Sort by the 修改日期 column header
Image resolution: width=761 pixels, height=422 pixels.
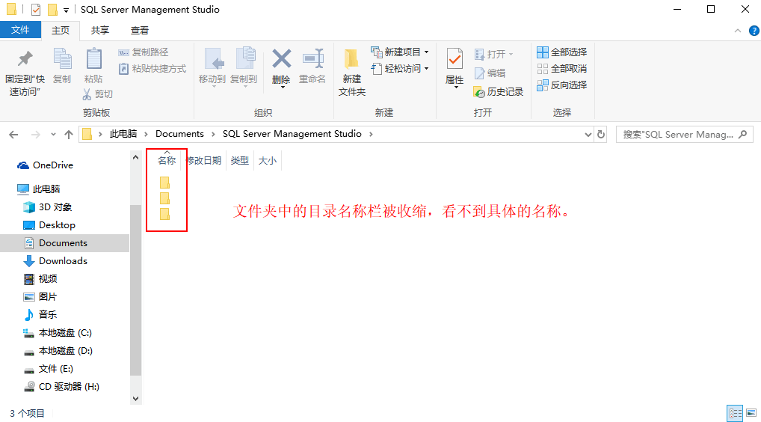(204, 160)
